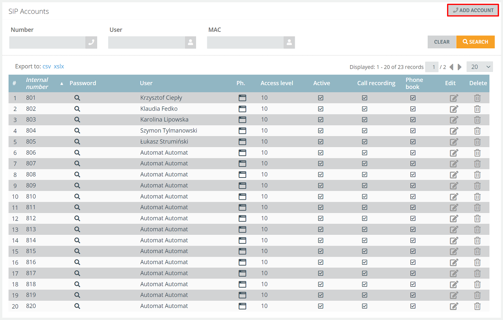Viewport: 503px width, 320px height.
Task: Edit account 819
Action: (x=454, y=295)
